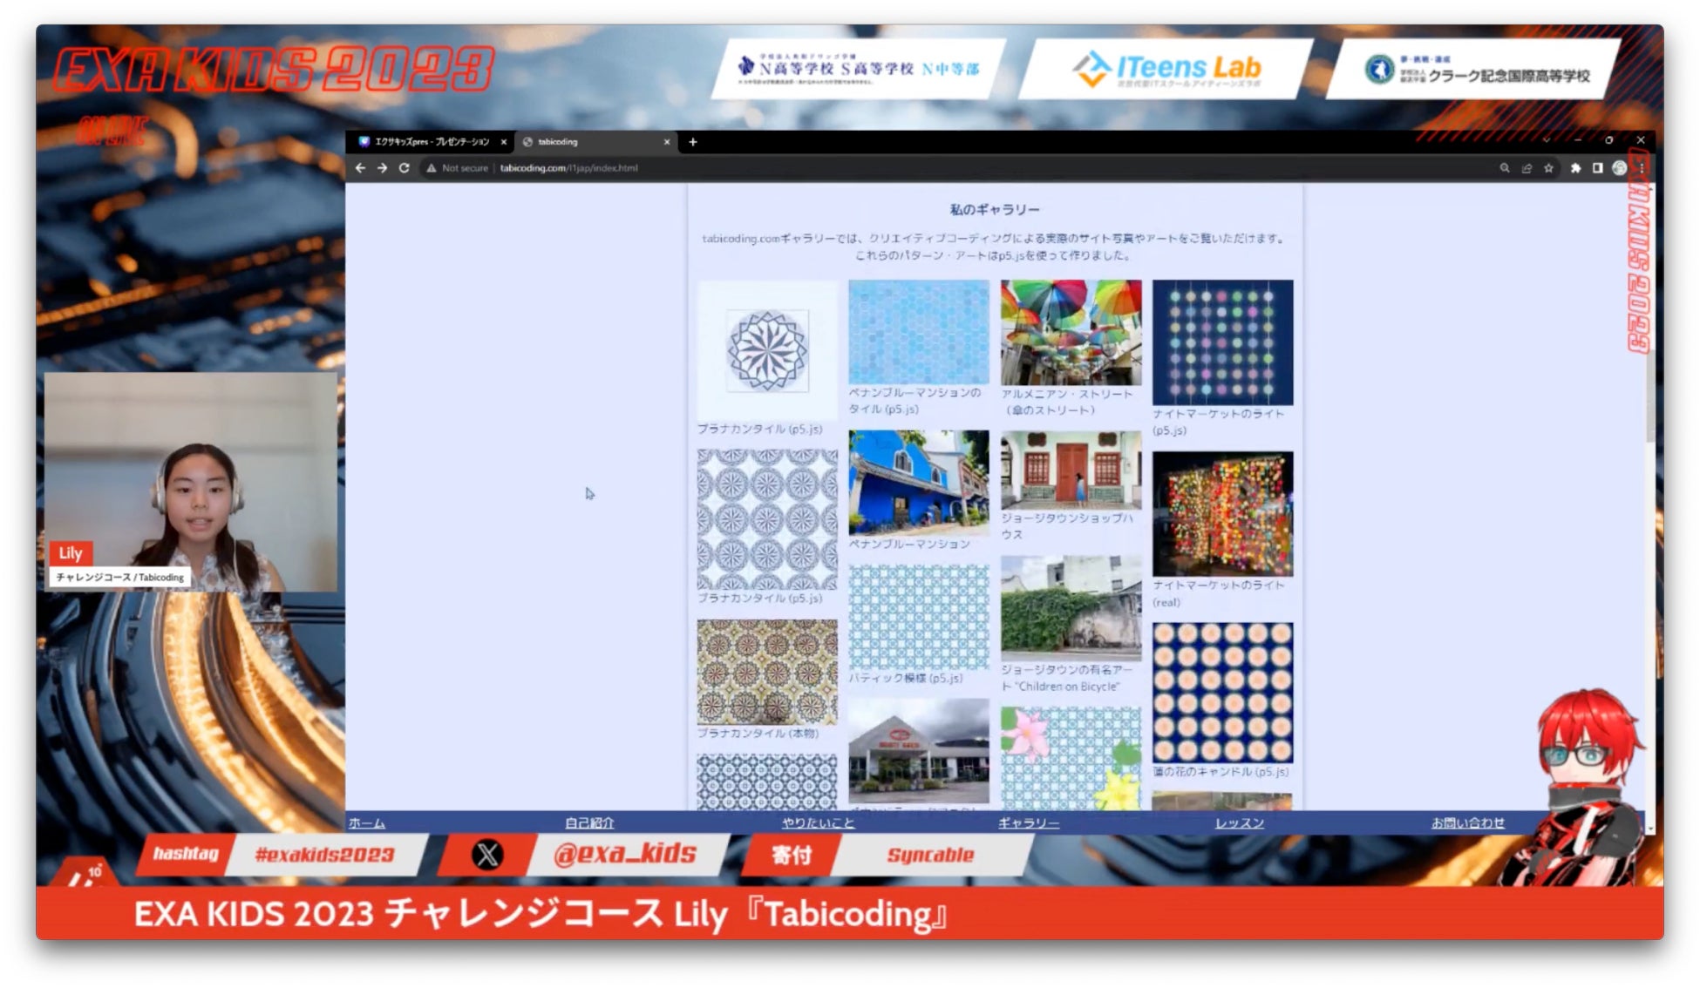Close the tabicoding tab

coord(667,142)
